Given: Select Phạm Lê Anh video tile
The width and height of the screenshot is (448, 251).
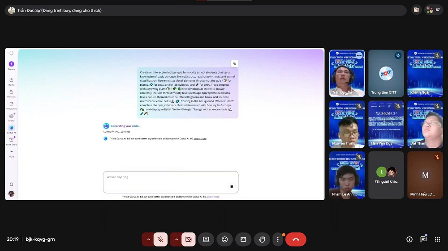Looking at the screenshot, I should (x=347, y=175).
